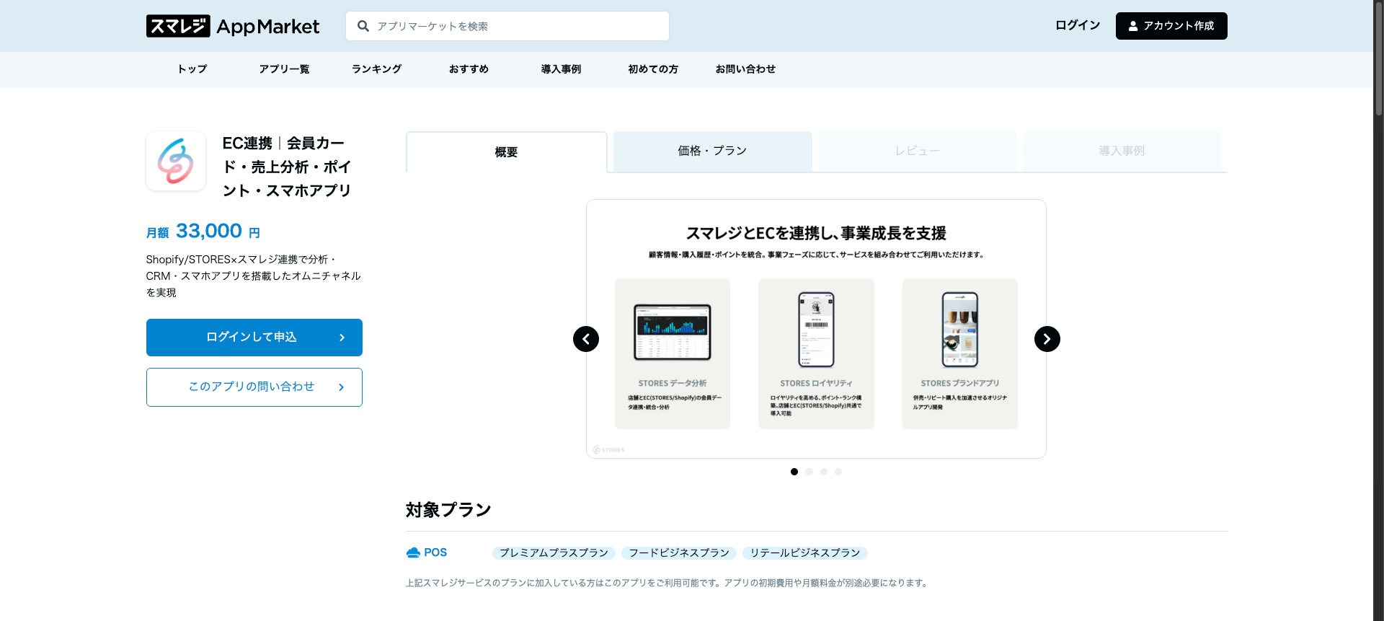This screenshot has width=1384, height=621.
Task: Click the ログインして申込 button
Action: click(254, 338)
